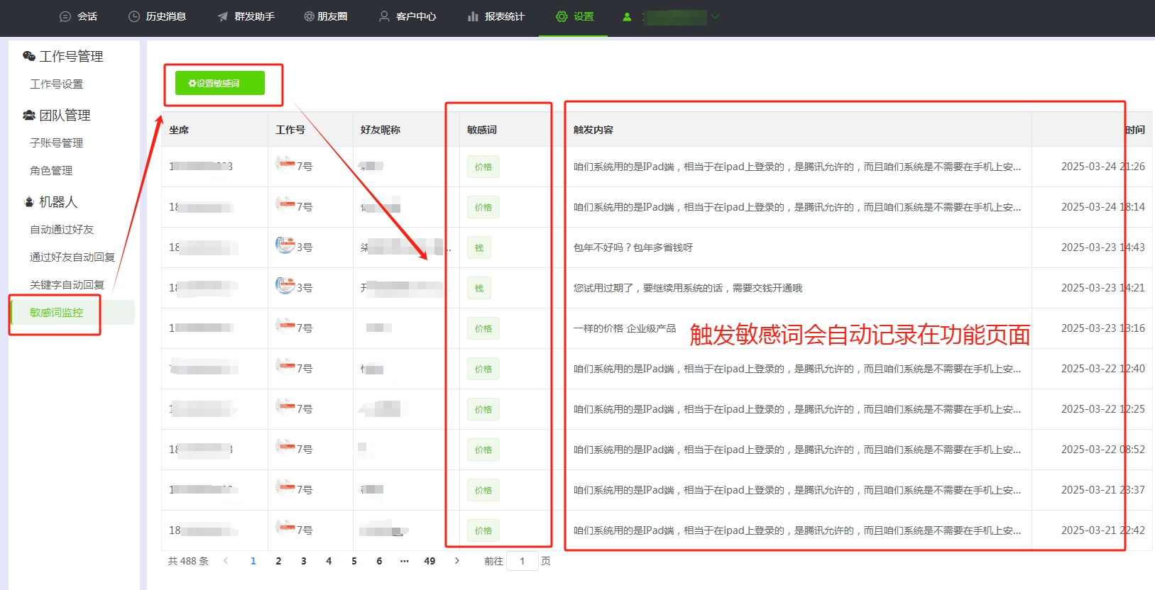The width and height of the screenshot is (1155, 590).
Task: Click the pagination ellipsis to jump ahead
Action: coord(405,561)
